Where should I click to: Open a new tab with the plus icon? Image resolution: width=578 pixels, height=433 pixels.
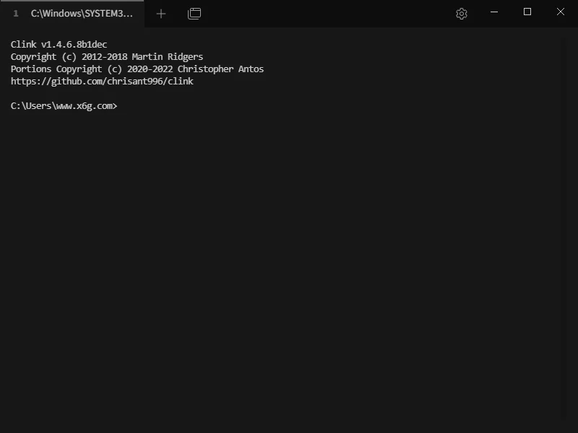[x=160, y=13]
